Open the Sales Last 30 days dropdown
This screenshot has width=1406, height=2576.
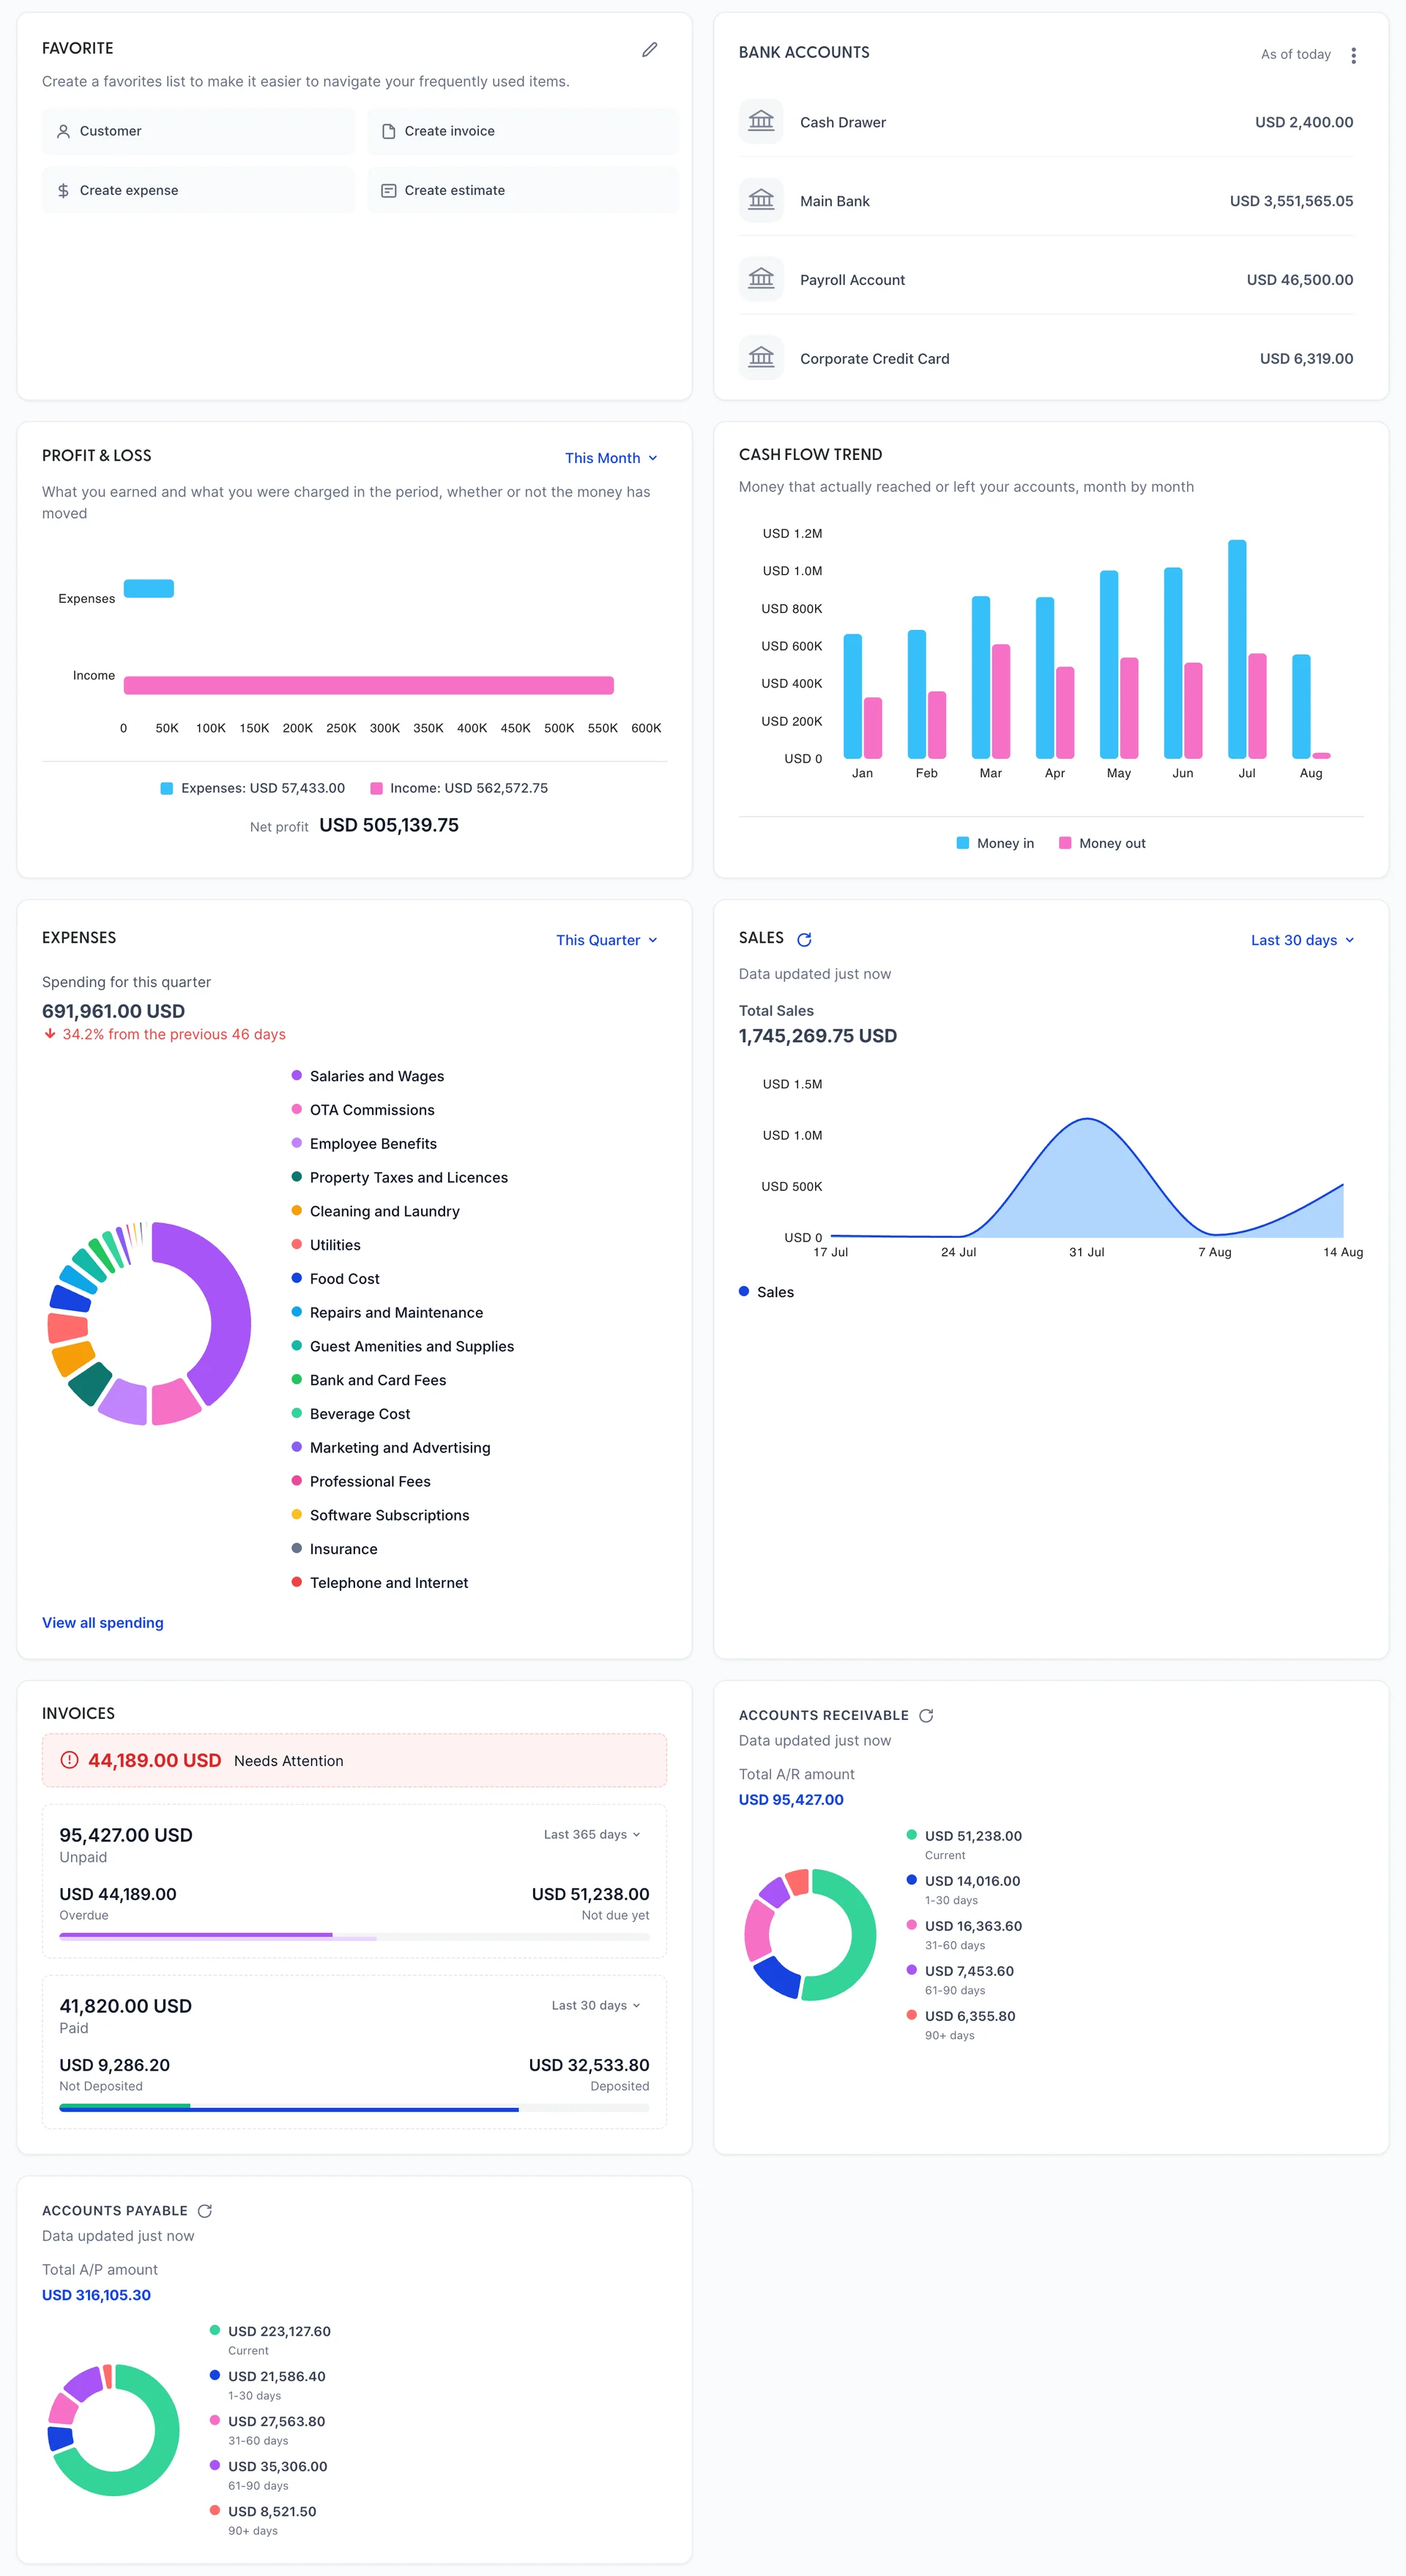tap(1302, 940)
